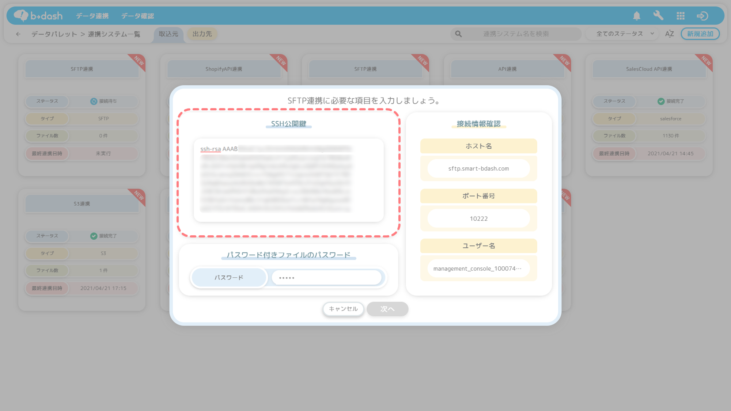Viewport: 731px width, 411px height.
Task: Open the apps grid icon
Action: 681,16
